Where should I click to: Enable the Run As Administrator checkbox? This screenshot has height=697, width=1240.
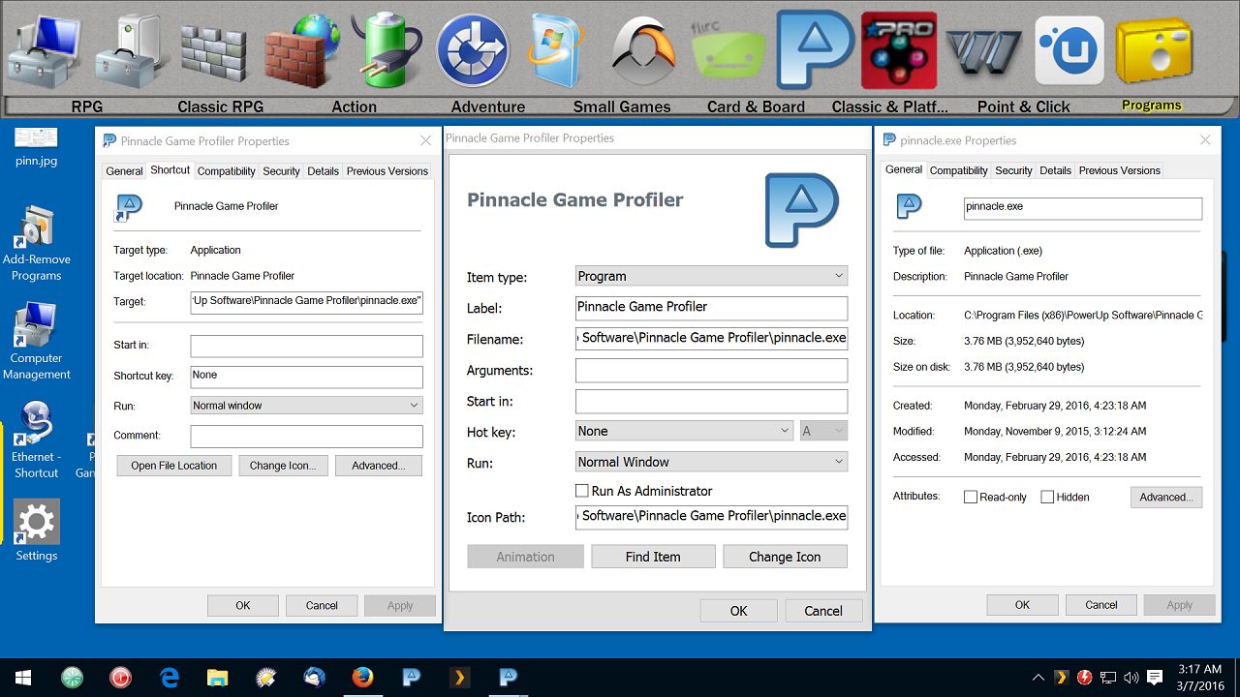coord(582,491)
